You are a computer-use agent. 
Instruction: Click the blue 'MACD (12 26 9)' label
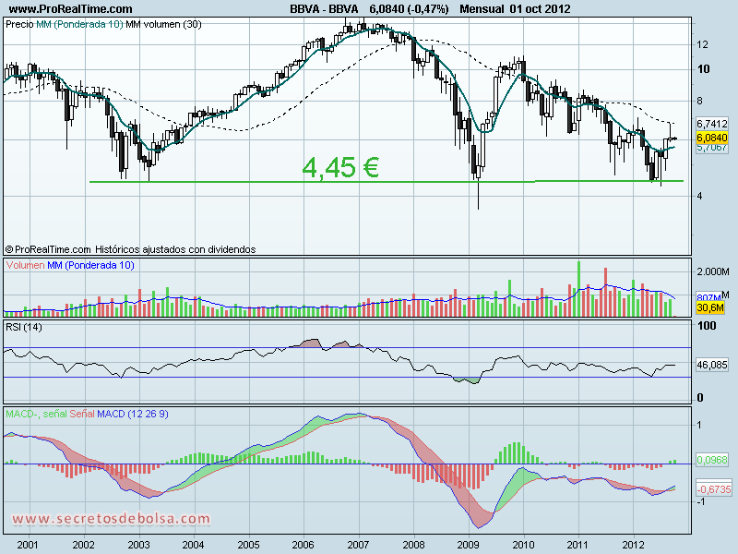[x=133, y=414]
